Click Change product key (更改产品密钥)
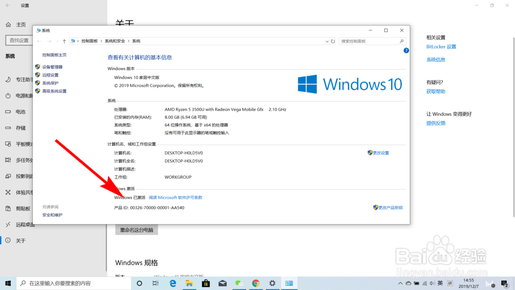 [388, 208]
